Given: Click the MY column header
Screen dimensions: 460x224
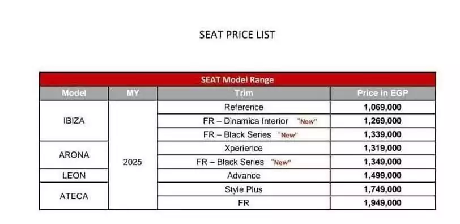Looking at the screenshot, I should (x=133, y=94).
